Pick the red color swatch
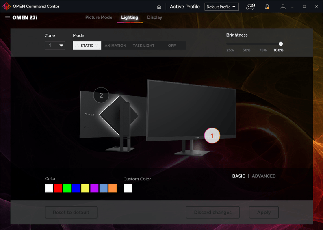 [x=58, y=189]
